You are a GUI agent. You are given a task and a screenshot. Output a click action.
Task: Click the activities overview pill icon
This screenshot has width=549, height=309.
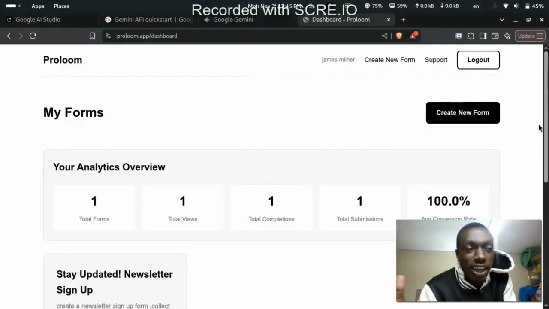pyautogui.click(x=13, y=6)
